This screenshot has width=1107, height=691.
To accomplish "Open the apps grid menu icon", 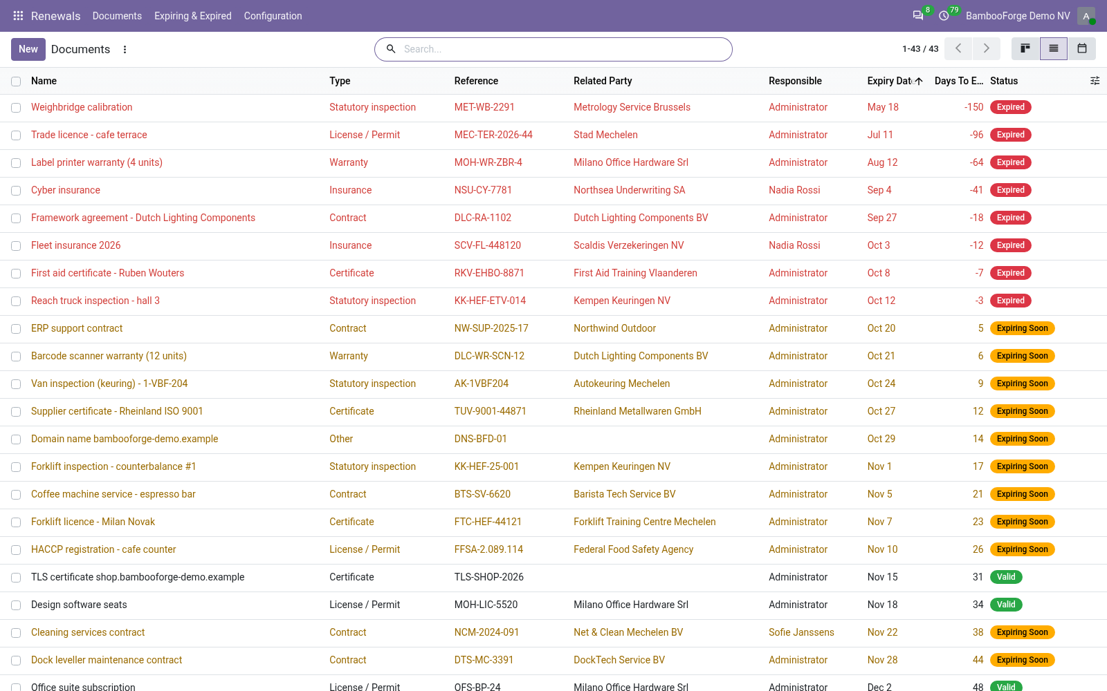I will 18,16.
